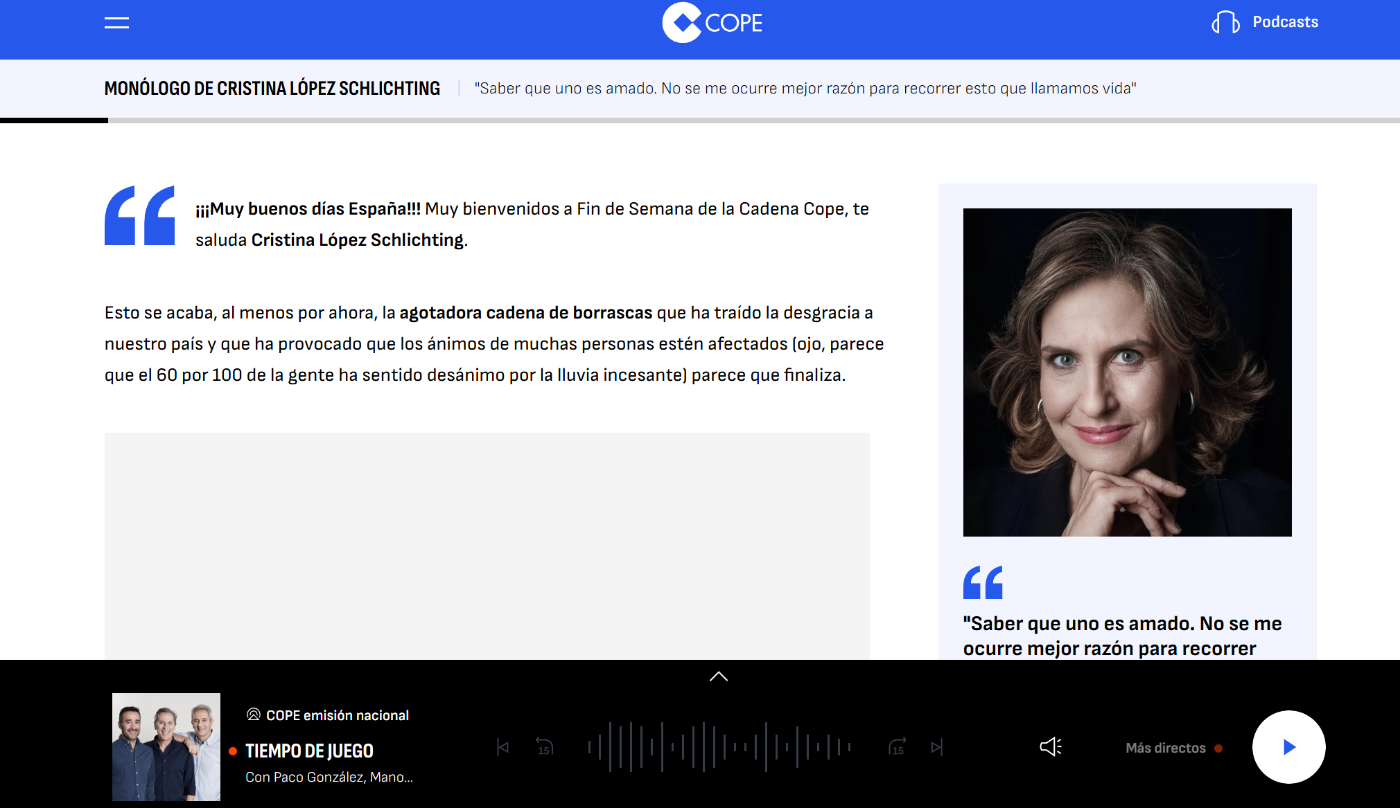Mute the player volume

point(1051,746)
